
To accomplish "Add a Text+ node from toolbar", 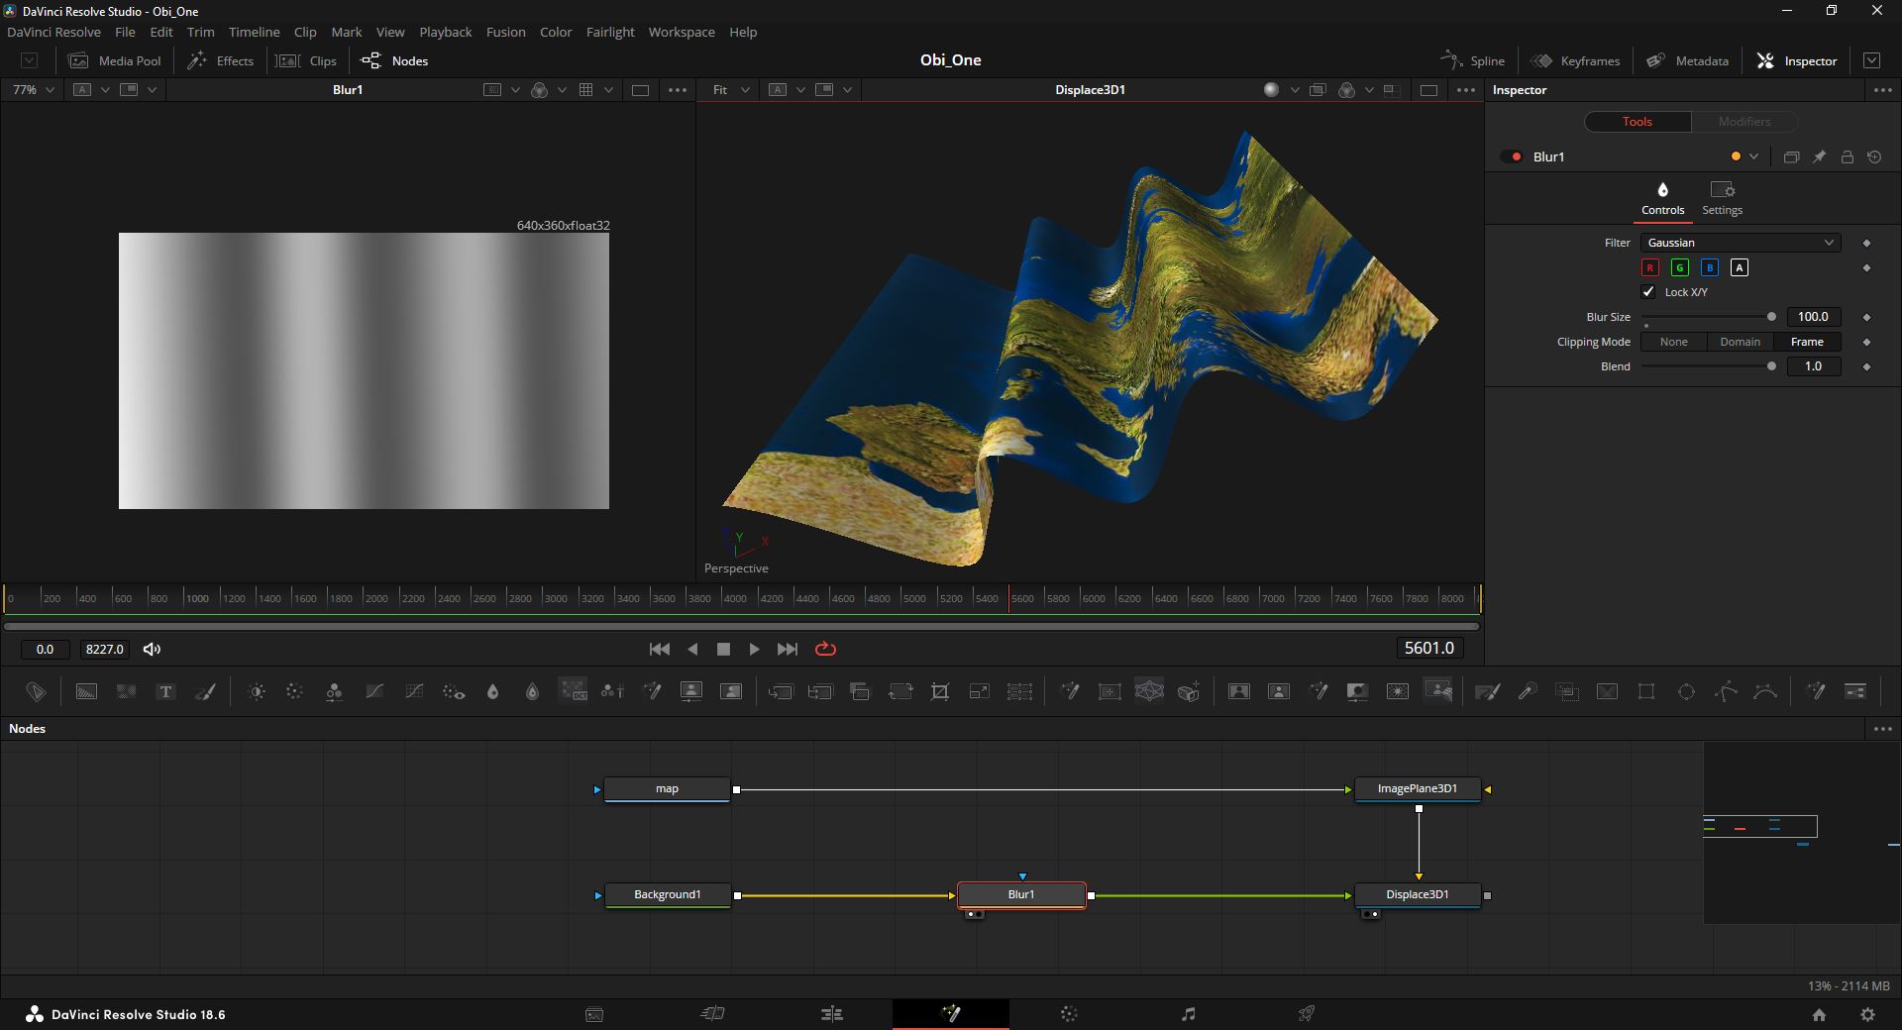I will [165, 691].
